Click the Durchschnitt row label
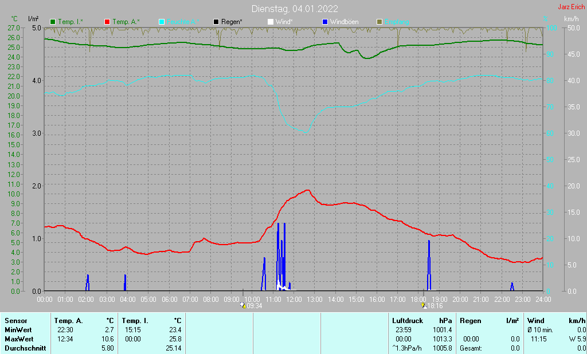 pos(24,348)
